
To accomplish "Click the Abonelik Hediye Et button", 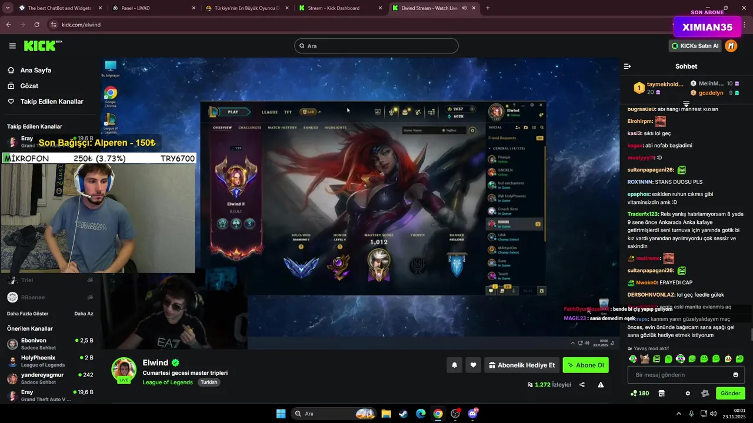I will [521, 365].
